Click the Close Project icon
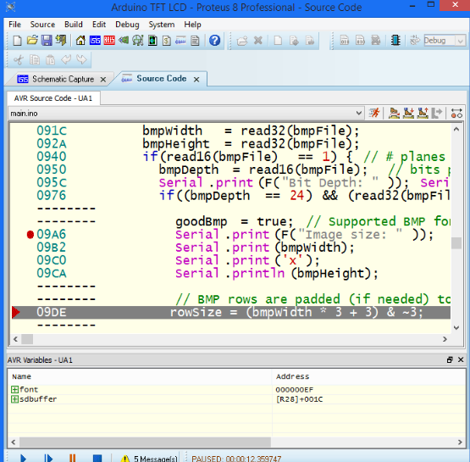 click(61, 40)
